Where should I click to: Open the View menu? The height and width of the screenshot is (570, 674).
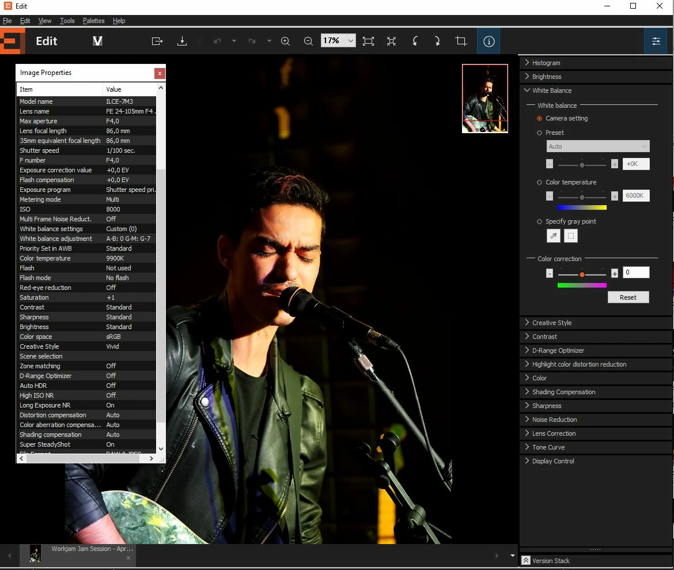[x=45, y=21]
